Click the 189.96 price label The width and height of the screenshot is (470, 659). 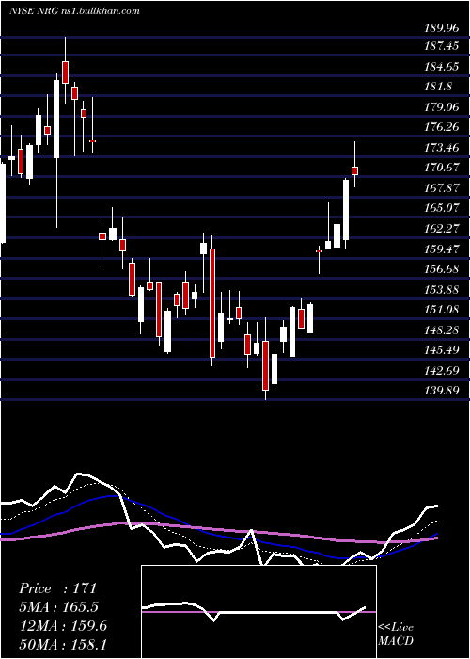(441, 28)
